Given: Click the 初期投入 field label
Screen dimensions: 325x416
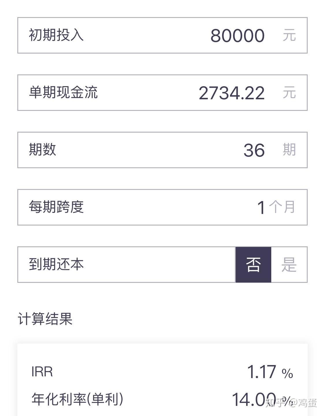Looking at the screenshot, I should pos(56,35).
